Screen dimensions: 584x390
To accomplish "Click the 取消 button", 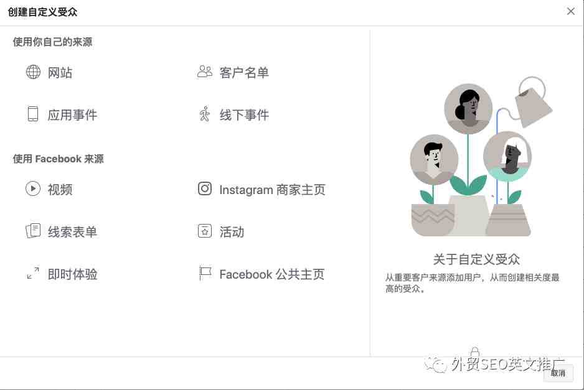I will pyautogui.click(x=558, y=373).
